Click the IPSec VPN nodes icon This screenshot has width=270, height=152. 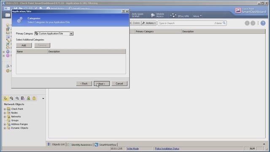tap(173, 15)
